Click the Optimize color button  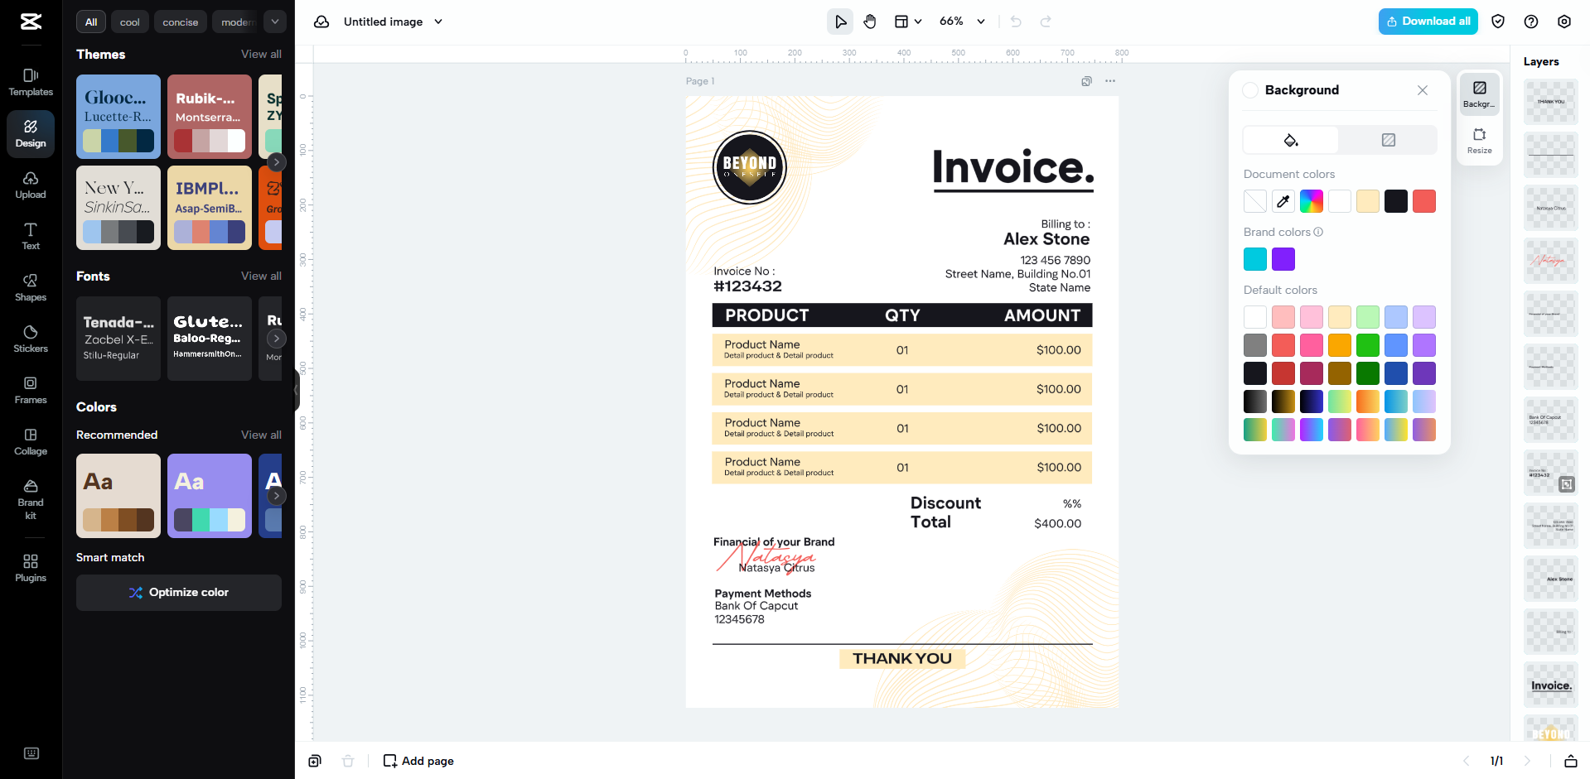[178, 592]
